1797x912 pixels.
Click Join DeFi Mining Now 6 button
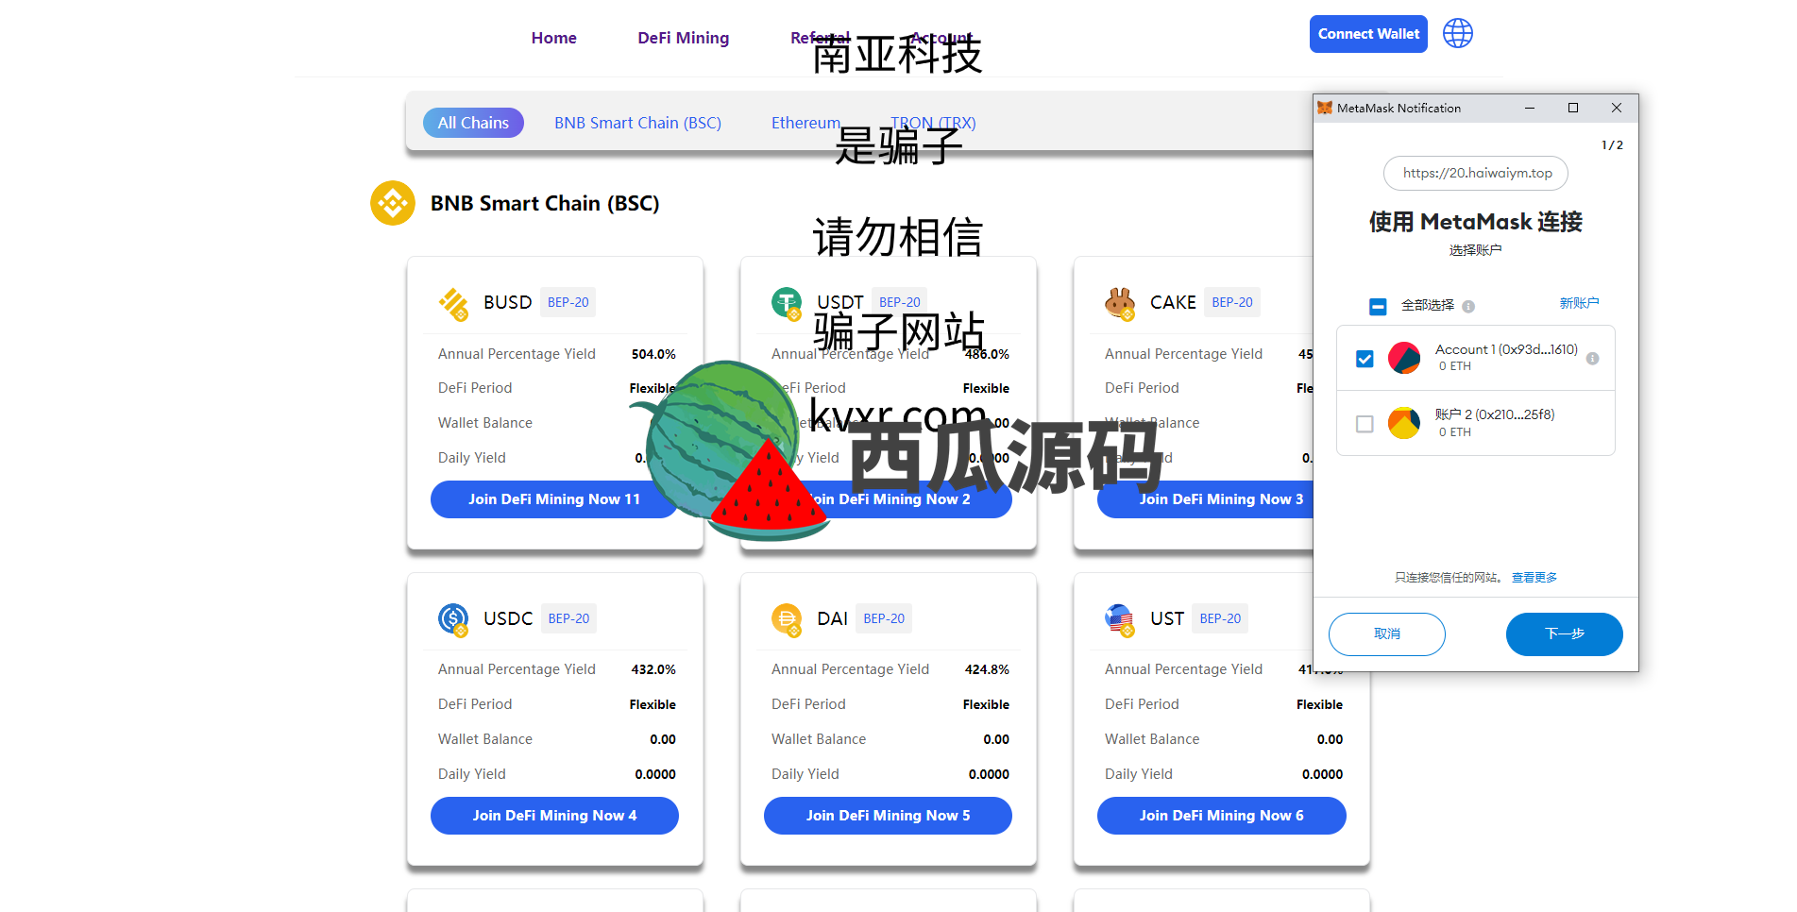[1221, 816]
